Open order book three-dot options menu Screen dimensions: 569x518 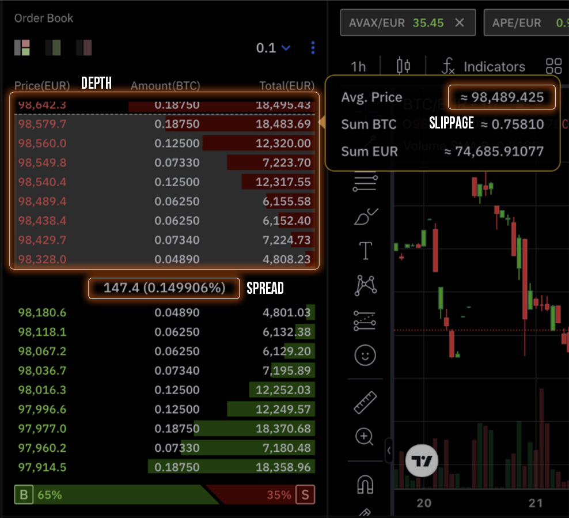point(313,48)
